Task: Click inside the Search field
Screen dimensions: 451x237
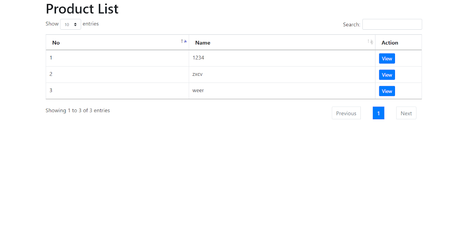Action: tap(392, 24)
